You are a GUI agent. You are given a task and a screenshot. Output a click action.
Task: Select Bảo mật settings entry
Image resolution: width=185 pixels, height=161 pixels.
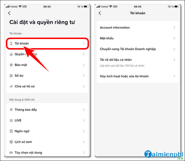point(47,65)
